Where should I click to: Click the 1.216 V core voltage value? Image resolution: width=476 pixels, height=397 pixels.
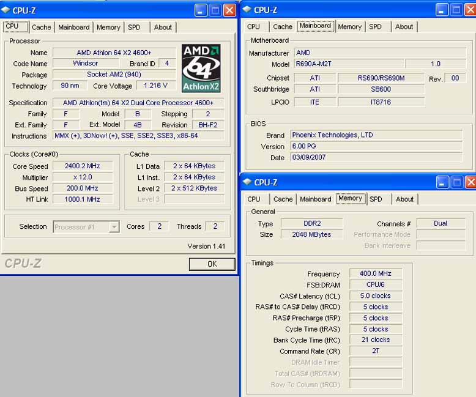point(156,86)
